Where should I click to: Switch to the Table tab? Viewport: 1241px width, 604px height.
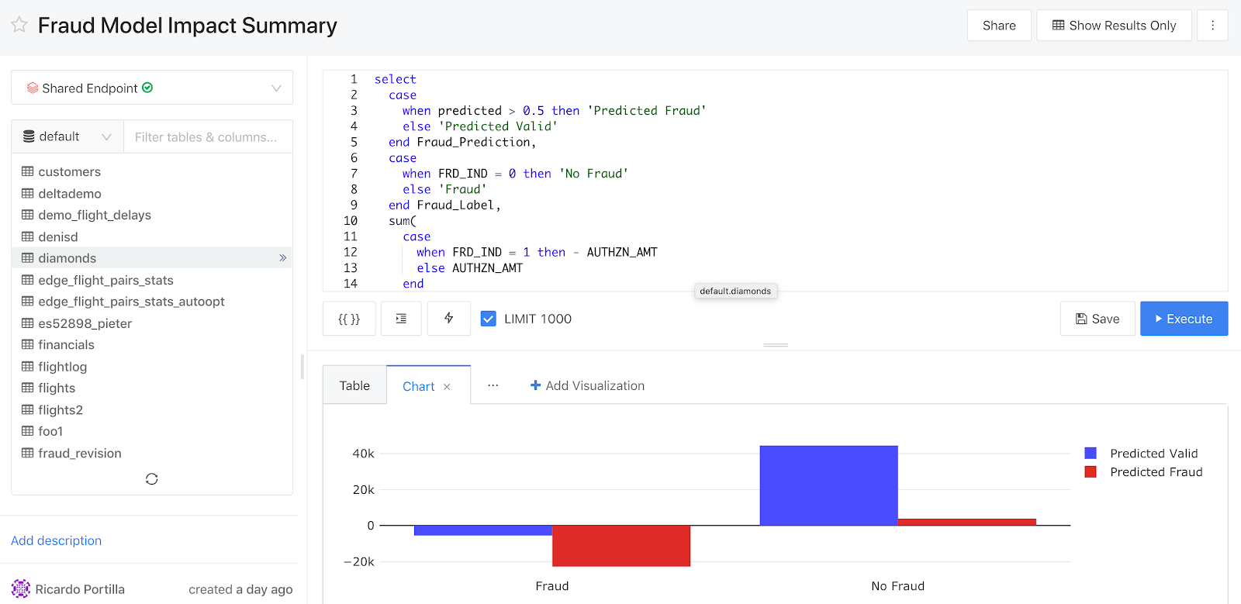(354, 385)
